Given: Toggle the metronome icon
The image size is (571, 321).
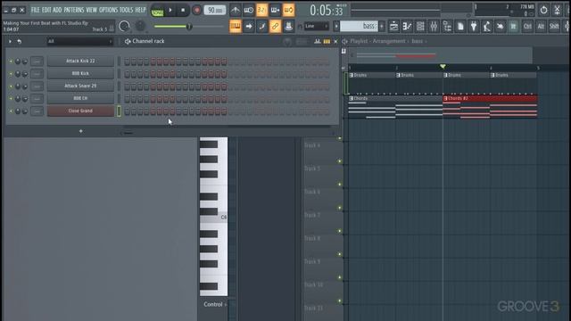Looking at the screenshot, I should tap(236, 10).
